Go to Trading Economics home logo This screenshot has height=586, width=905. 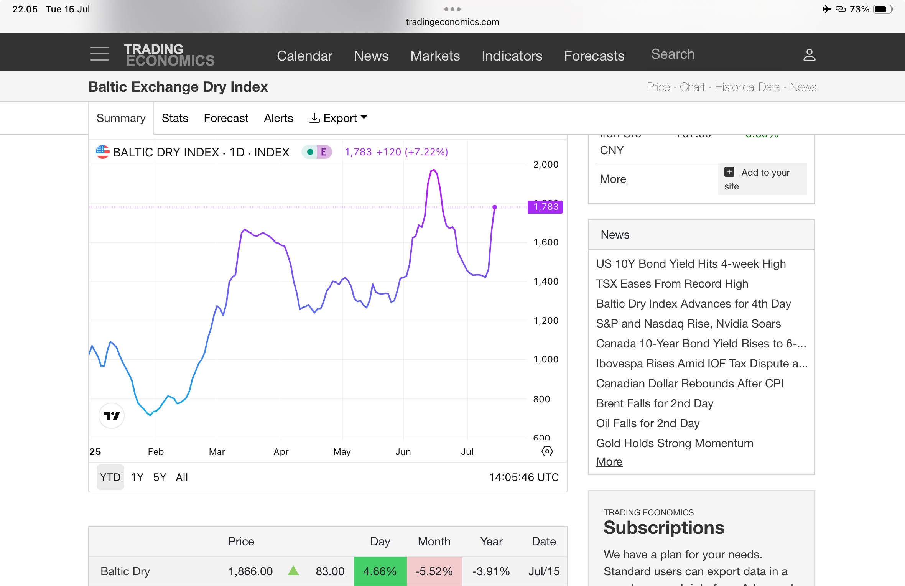[x=169, y=55]
